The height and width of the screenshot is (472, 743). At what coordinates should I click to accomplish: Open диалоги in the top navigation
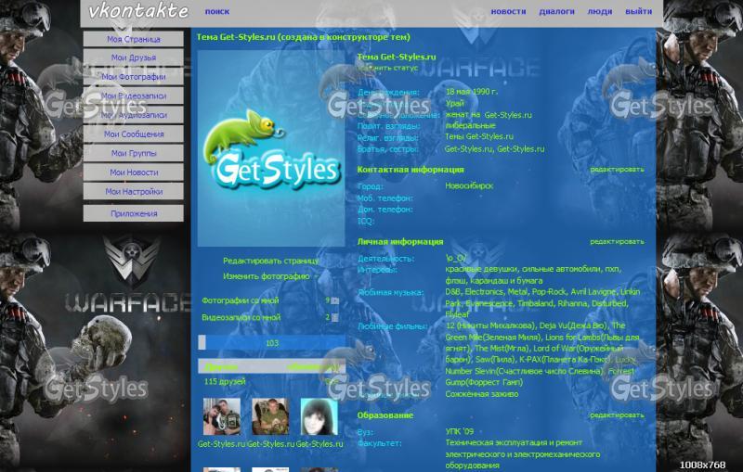coord(556,12)
